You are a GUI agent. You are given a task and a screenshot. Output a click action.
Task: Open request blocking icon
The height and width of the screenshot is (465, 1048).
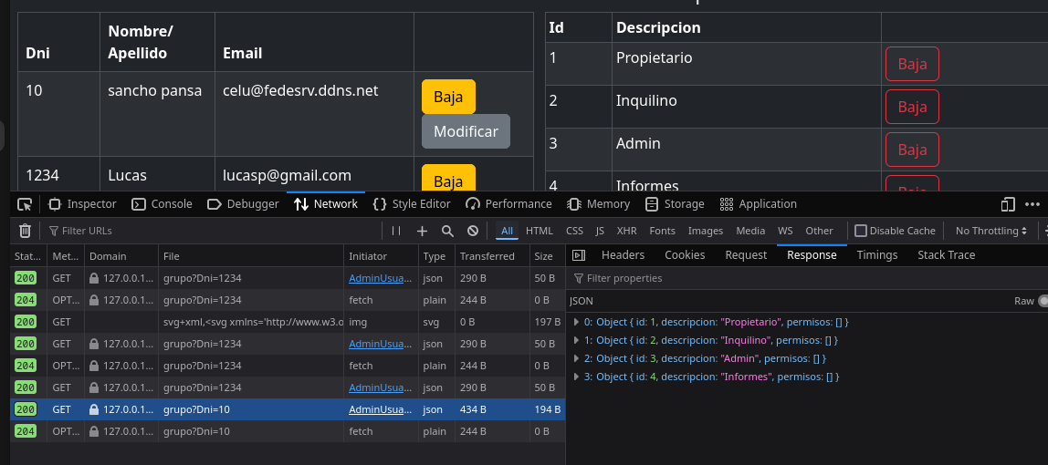point(473,232)
